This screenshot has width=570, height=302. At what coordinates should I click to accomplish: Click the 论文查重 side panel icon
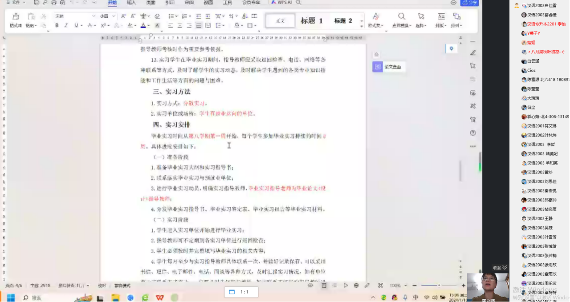(x=378, y=67)
